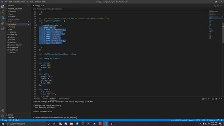The height and width of the screenshot is (126, 224).
Task: Change the CRLF end of line sequence
Action: pyautogui.click(x=203, y=120)
